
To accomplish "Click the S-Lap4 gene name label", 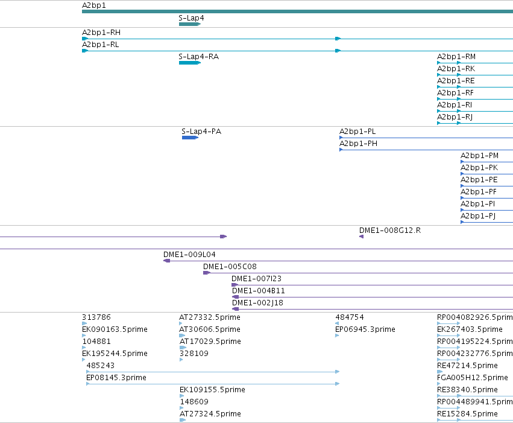I will click(191, 18).
